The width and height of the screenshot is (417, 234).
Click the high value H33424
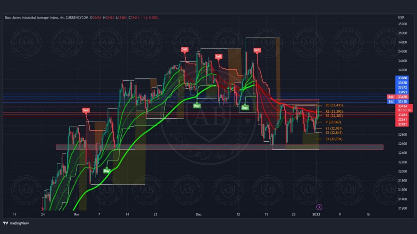[109, 18]
